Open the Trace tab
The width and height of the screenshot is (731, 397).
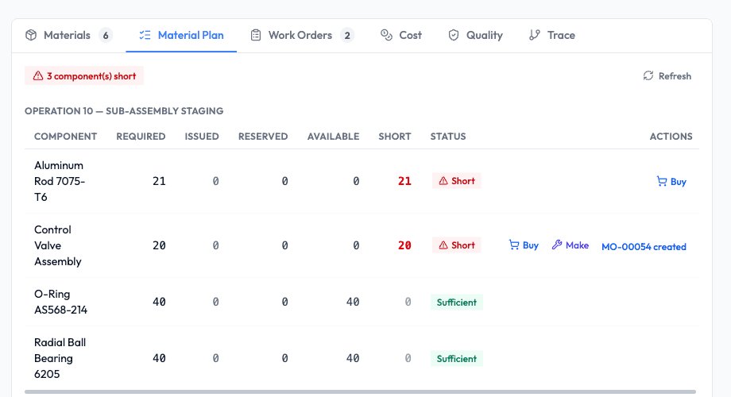coord(552,36)
